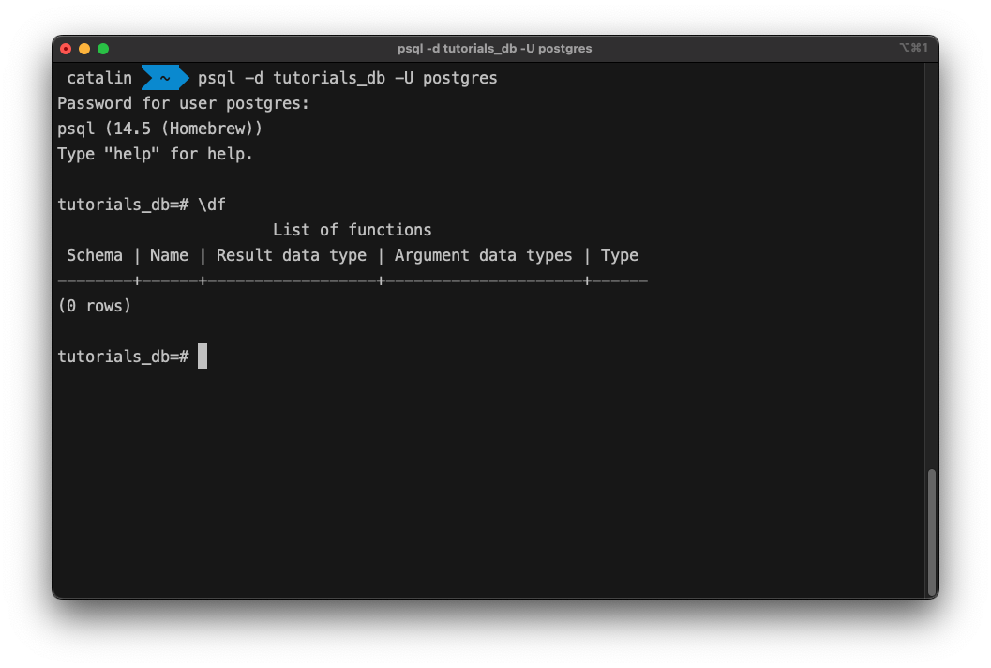Viewport: 991px width, 668px height.
Task: Click the Type help for help line
Action: coord(156,154)
